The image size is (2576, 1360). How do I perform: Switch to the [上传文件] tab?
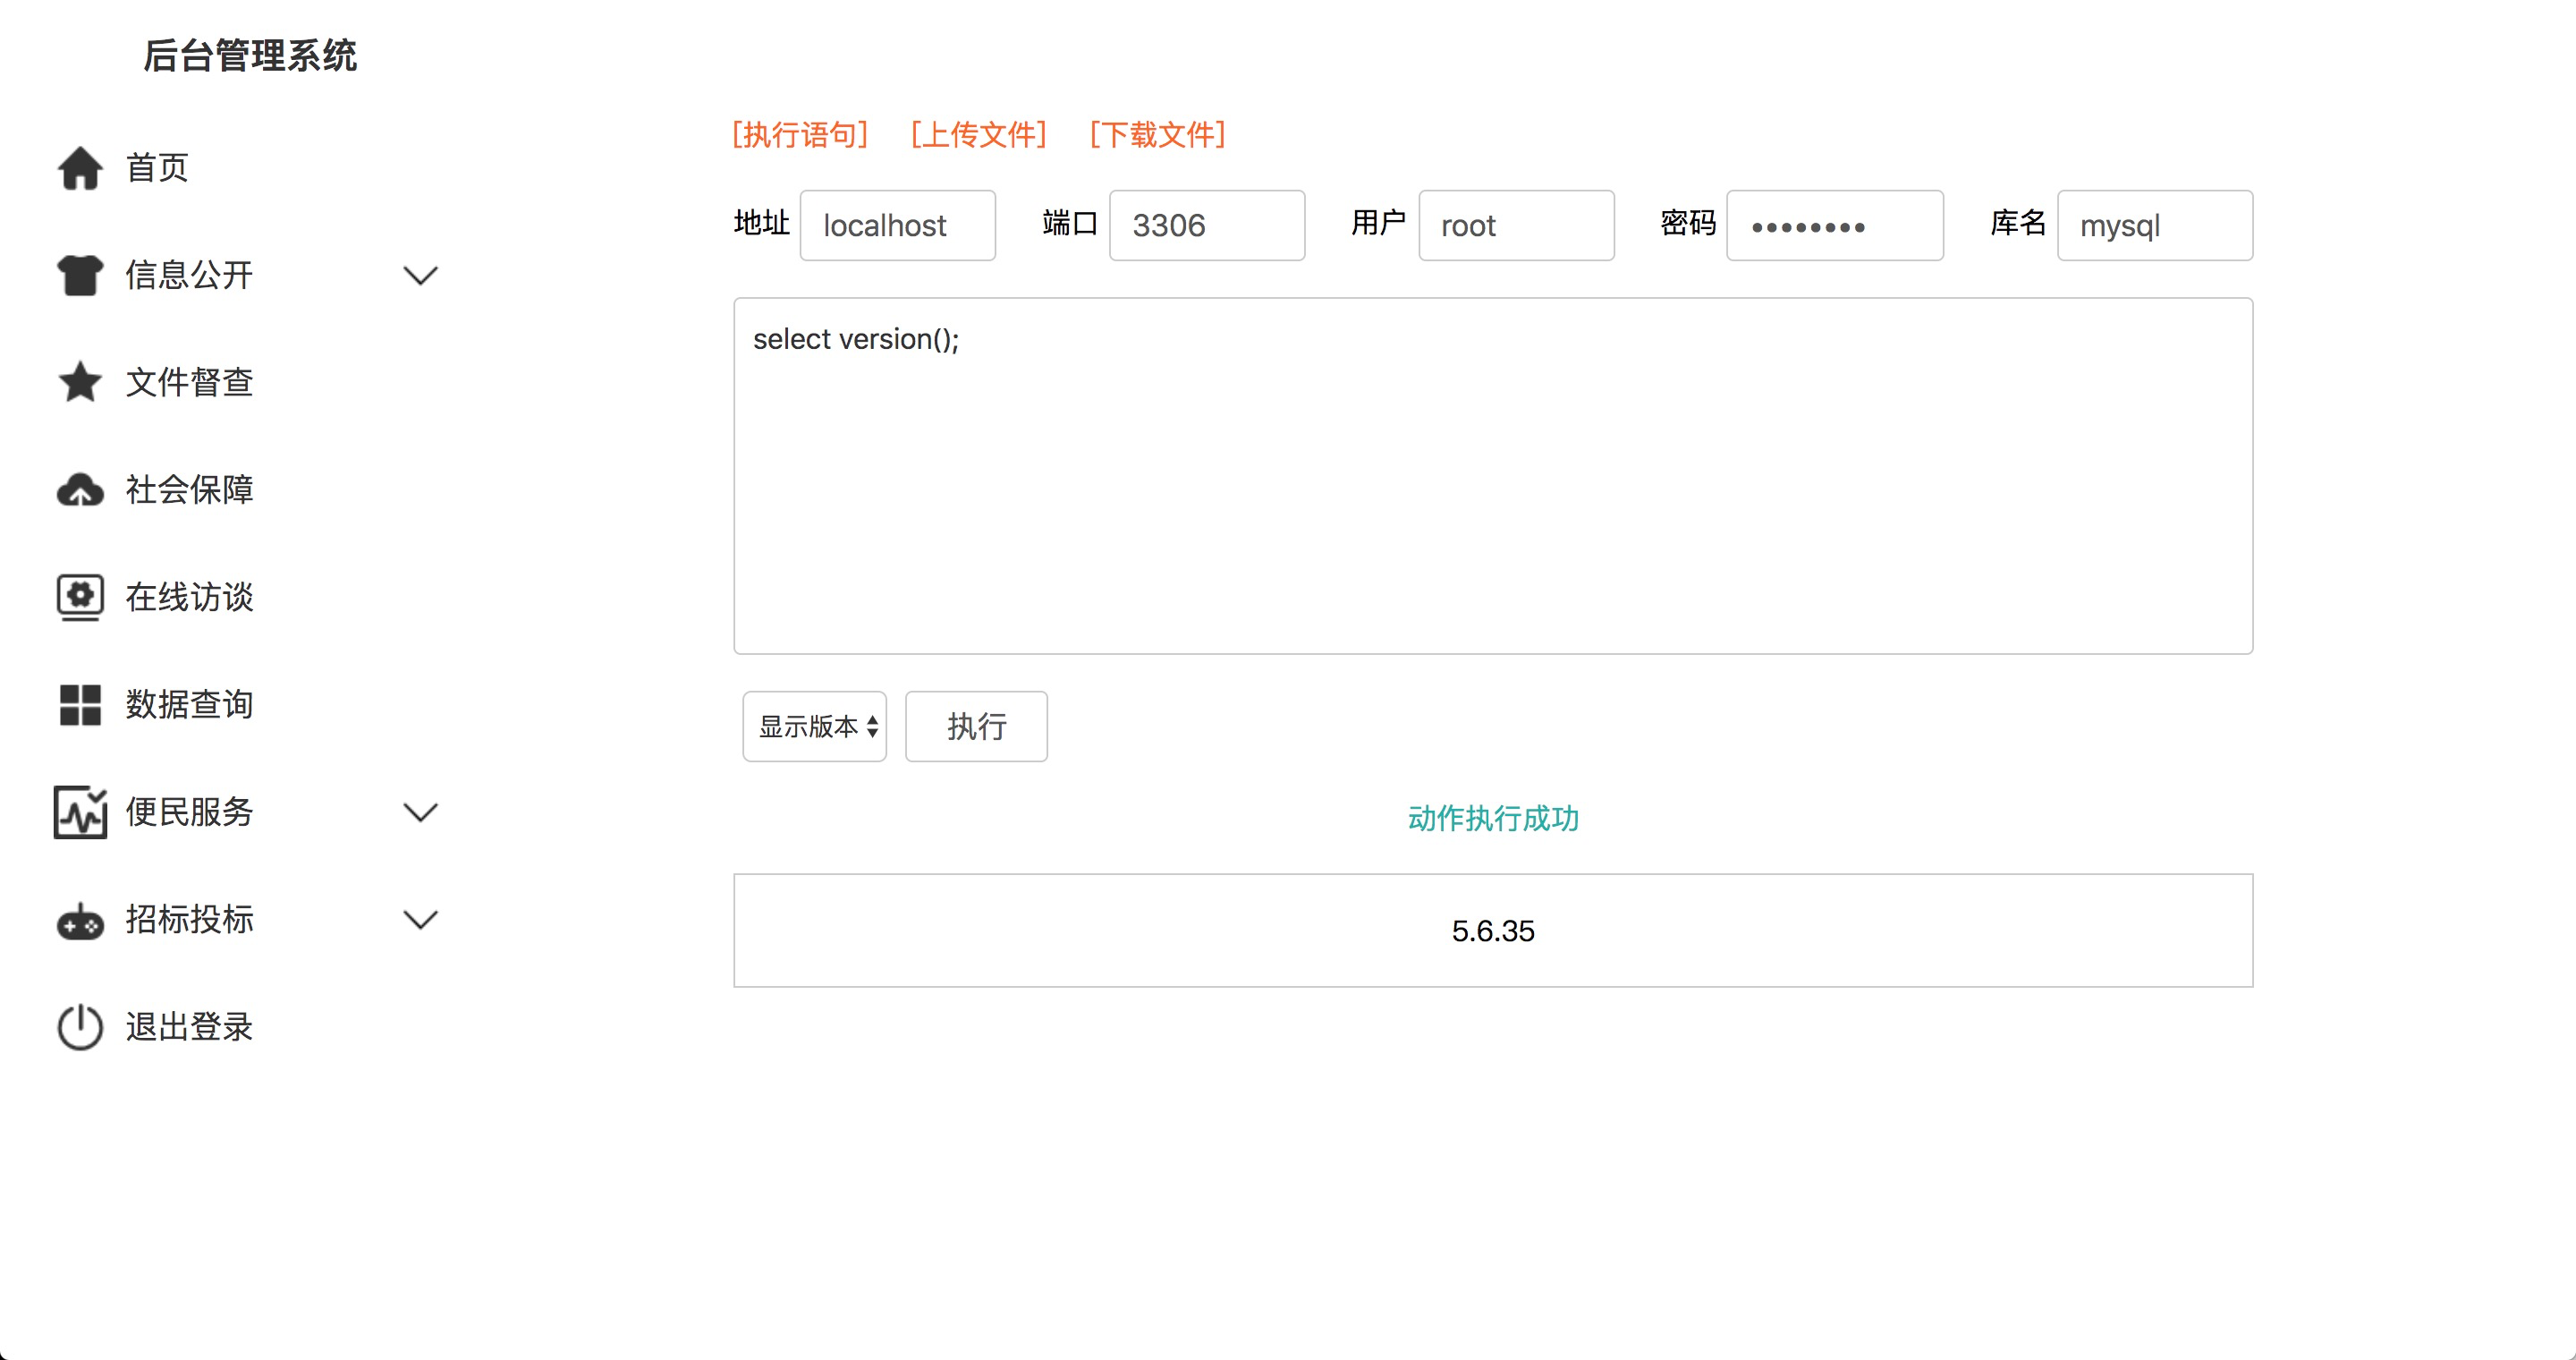coord(978,135)
